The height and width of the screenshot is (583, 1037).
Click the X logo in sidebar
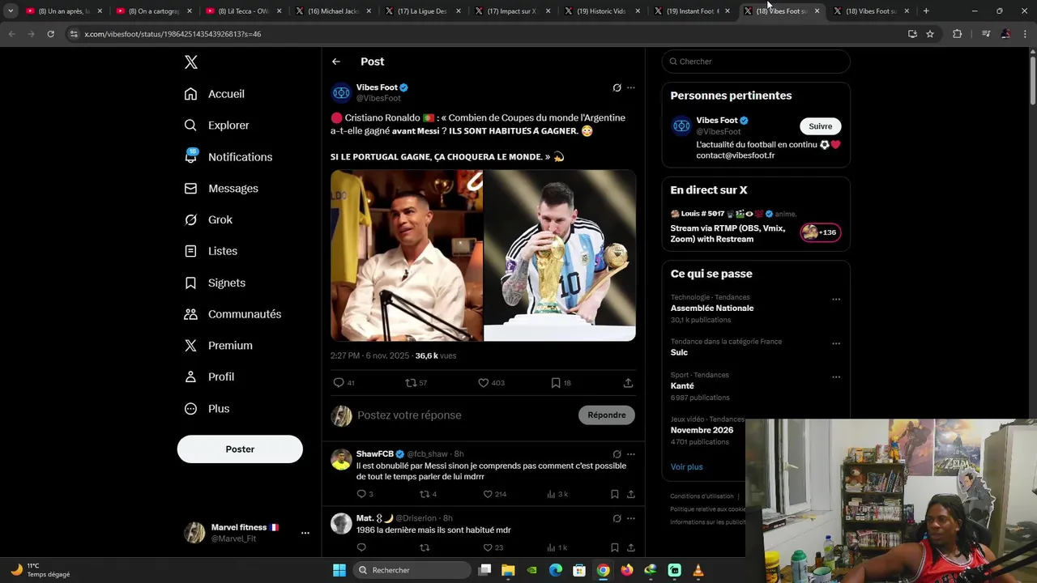191,62
